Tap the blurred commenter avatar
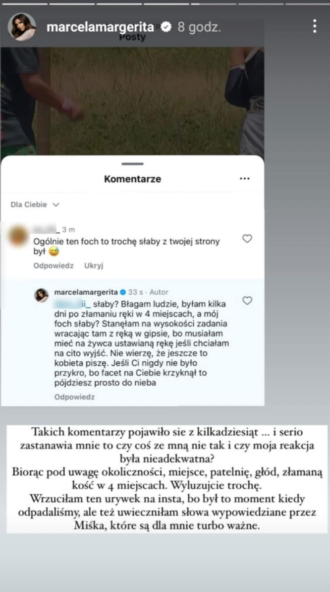This screenshot has width=330, height=592. click(x=18, y=235)
